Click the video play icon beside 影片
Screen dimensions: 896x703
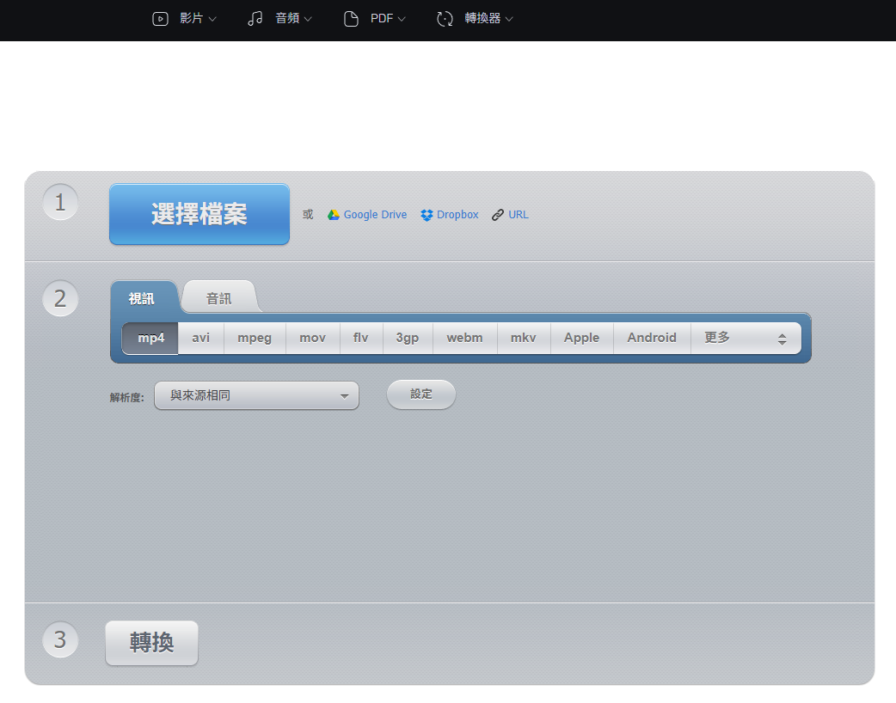click(160, 18)
